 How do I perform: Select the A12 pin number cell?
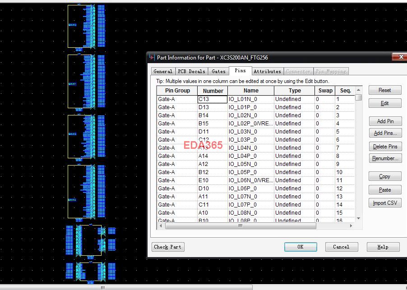[213, 164]
